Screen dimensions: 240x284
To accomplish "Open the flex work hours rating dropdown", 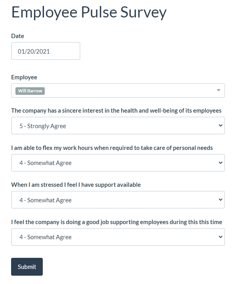I will pos(118,163).
